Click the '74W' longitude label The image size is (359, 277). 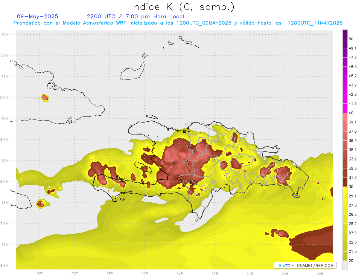tap(109, 273)
